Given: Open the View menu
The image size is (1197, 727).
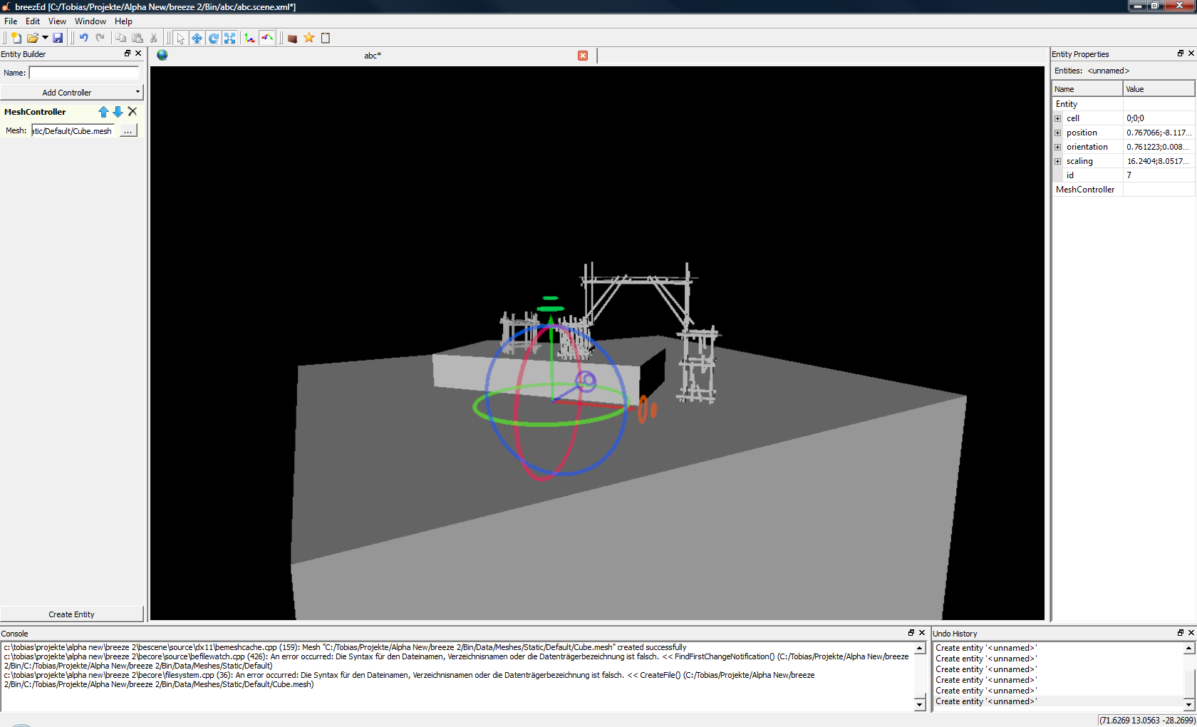Looking at the screenshot, I should (57, 21).
